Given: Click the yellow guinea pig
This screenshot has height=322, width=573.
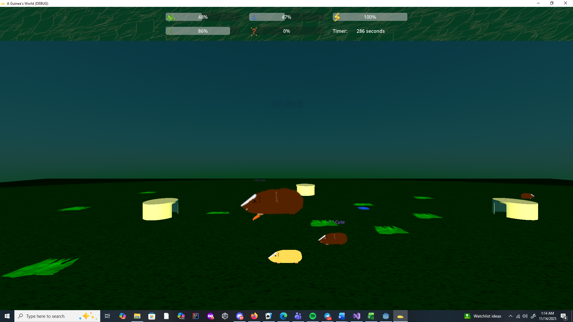Looking at the screenshot, I should point(286,256).
